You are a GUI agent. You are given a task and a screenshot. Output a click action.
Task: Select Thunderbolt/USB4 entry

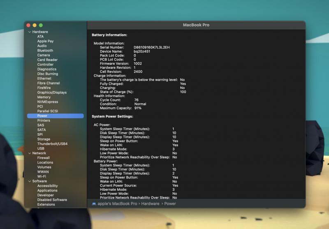[x=53, y=144]
